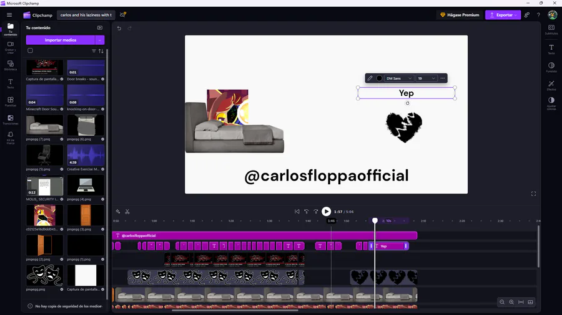Click Hágase Premium button
Screen dimensions: 562x315
tap(460, 15)
